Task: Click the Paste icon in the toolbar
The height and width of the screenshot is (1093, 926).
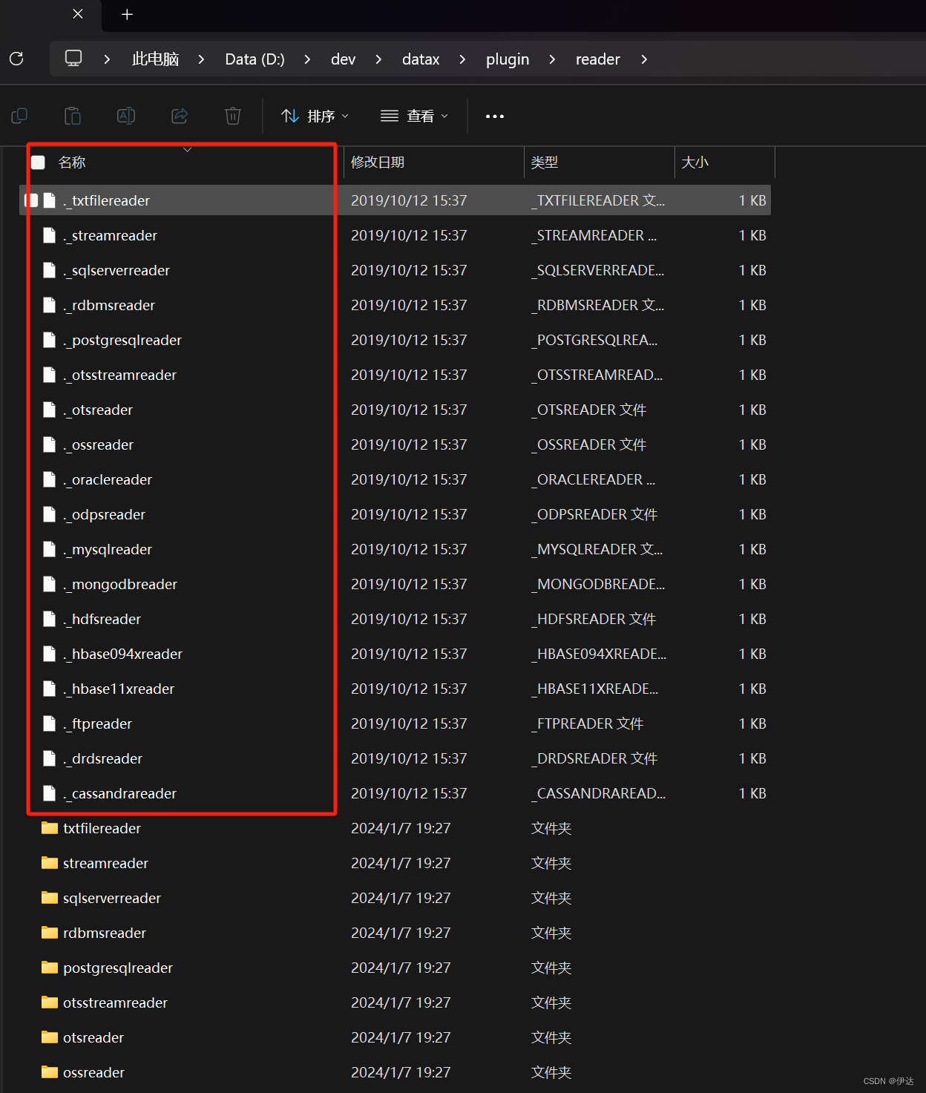Action: pyautogui.click(x=72, y=116)
